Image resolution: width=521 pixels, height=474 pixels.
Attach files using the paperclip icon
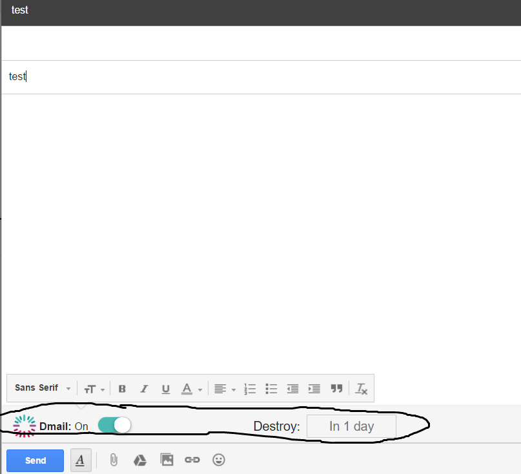pyautogui.click(x=114, y=460)
